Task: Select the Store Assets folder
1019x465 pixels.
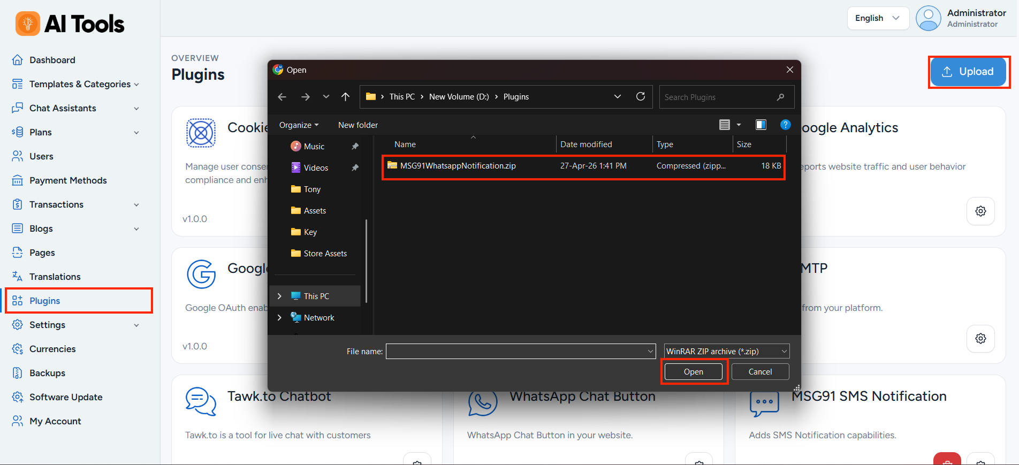Action: tap(325, 253)
